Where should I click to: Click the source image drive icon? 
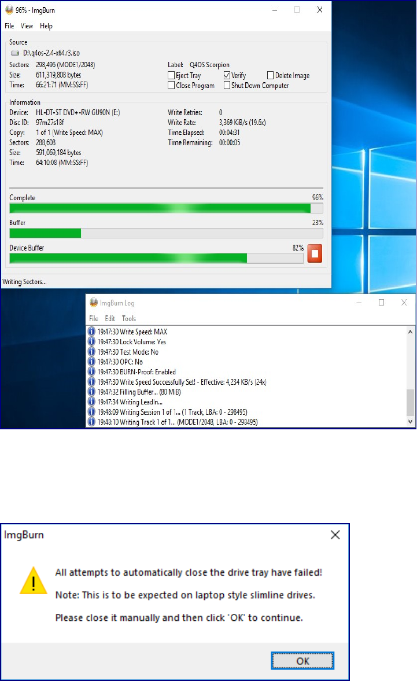point(15,53)
